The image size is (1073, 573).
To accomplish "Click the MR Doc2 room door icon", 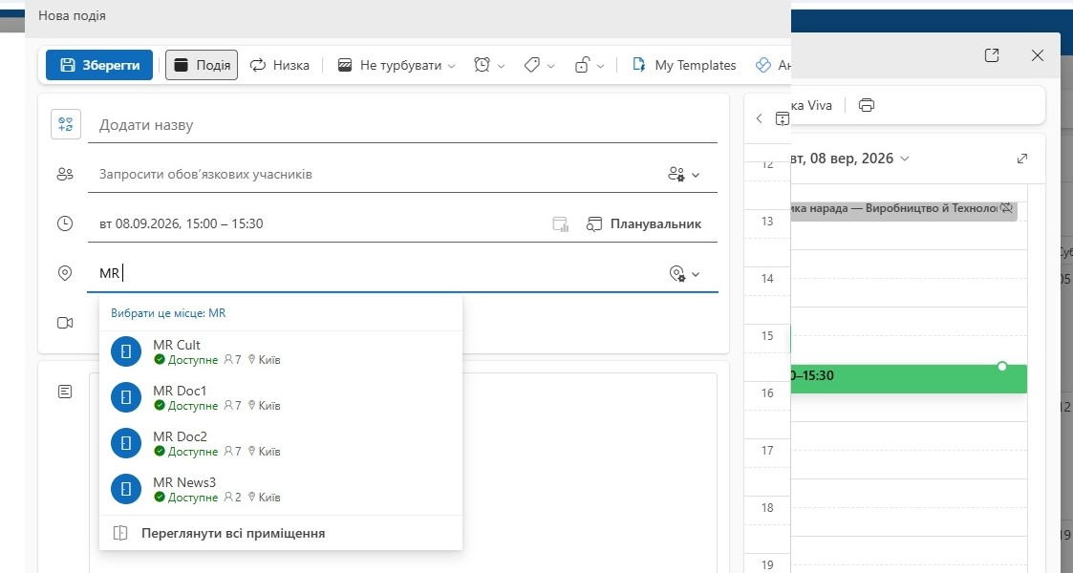I will (126, 443).
